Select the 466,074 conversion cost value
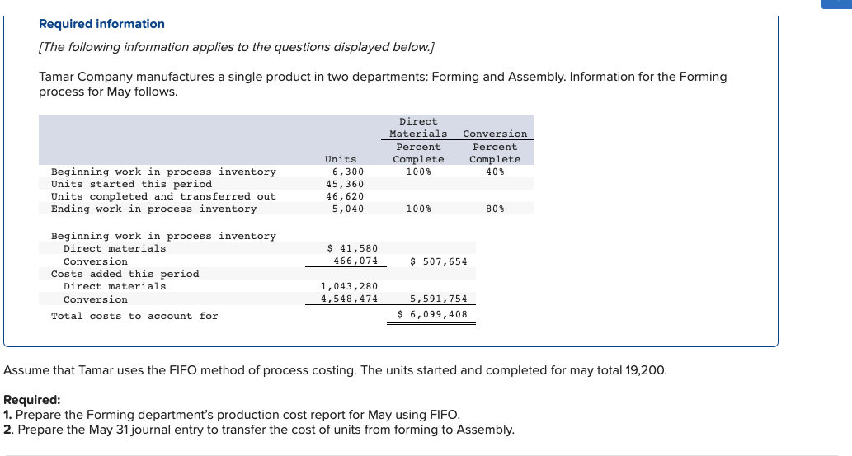Image resolution: width=852 pixels, height=456 pixels. pos(356,261)
